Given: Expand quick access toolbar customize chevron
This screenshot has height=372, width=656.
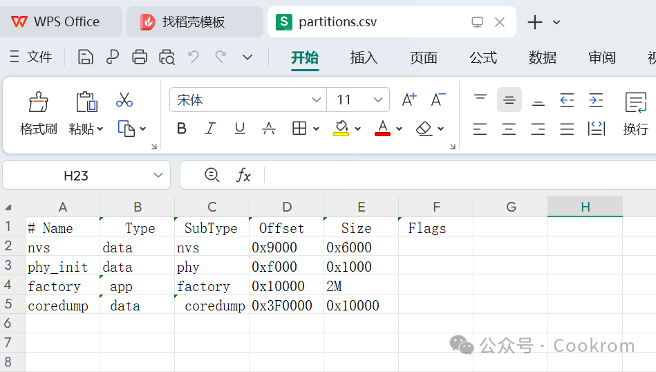Looking at the screenshot, I should tap(247, 57).
